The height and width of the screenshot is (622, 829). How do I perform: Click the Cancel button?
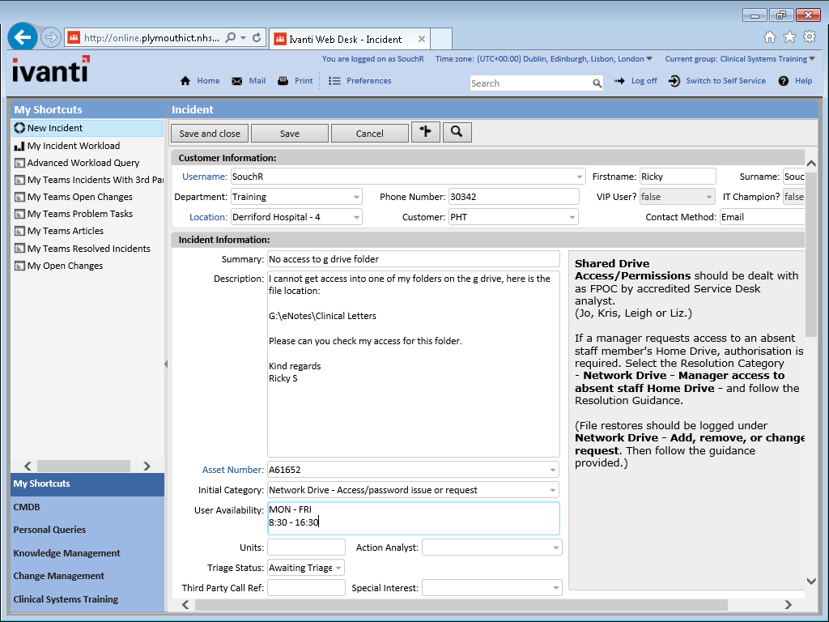click(x=369, y=134)
